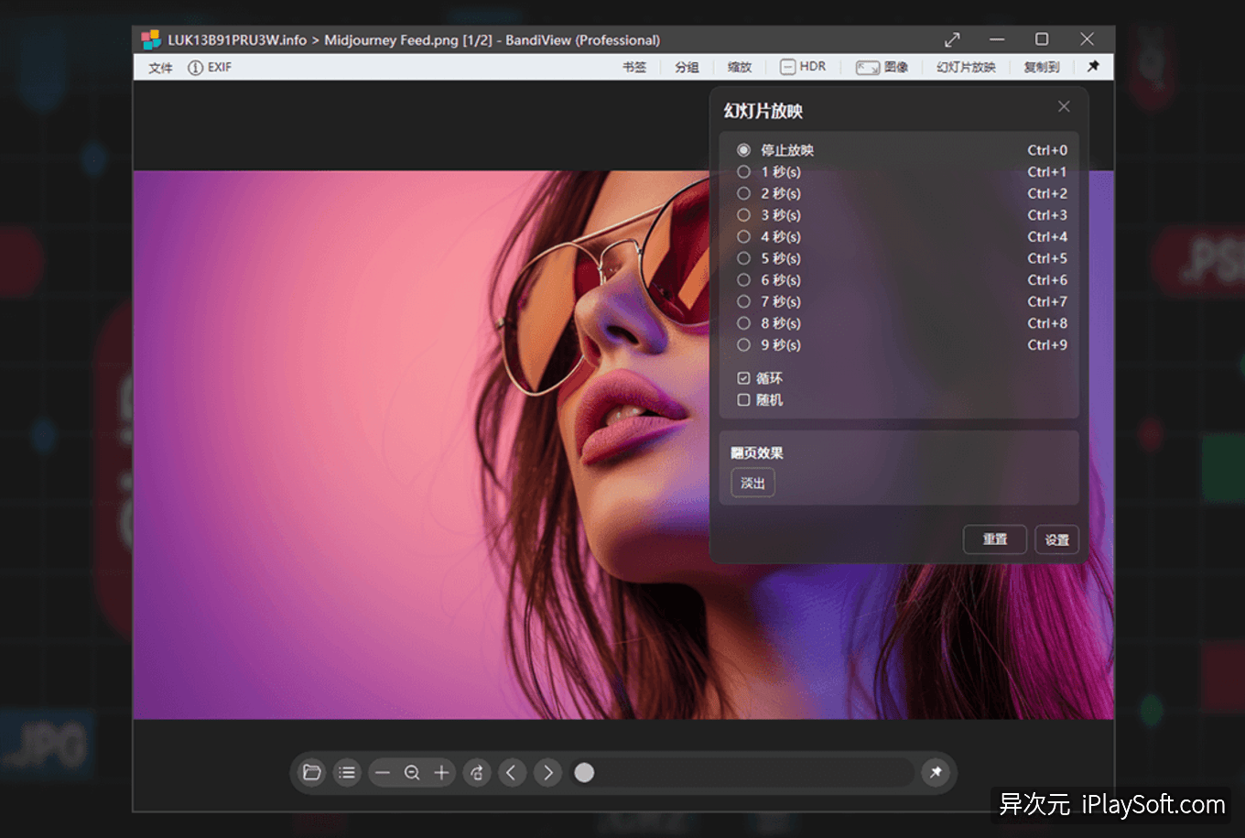Open the 书签 bookmarks menu
The height and width of the screenshot is (838, 1245).
click(x=634, y=68)
